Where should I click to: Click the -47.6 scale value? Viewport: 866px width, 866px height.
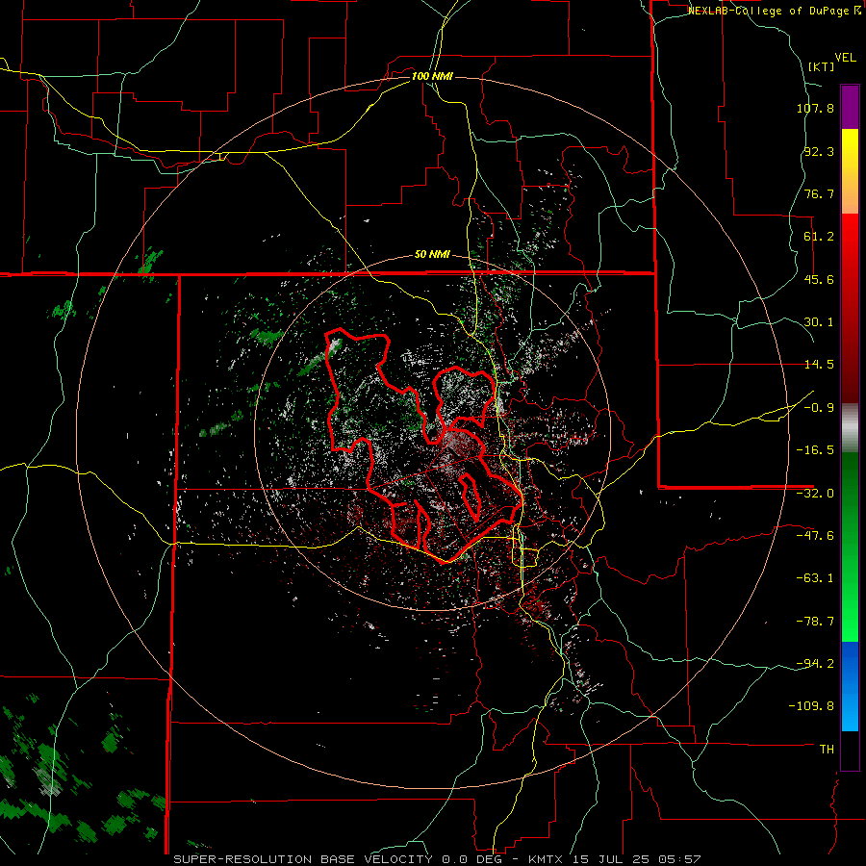tap(815, 536)
